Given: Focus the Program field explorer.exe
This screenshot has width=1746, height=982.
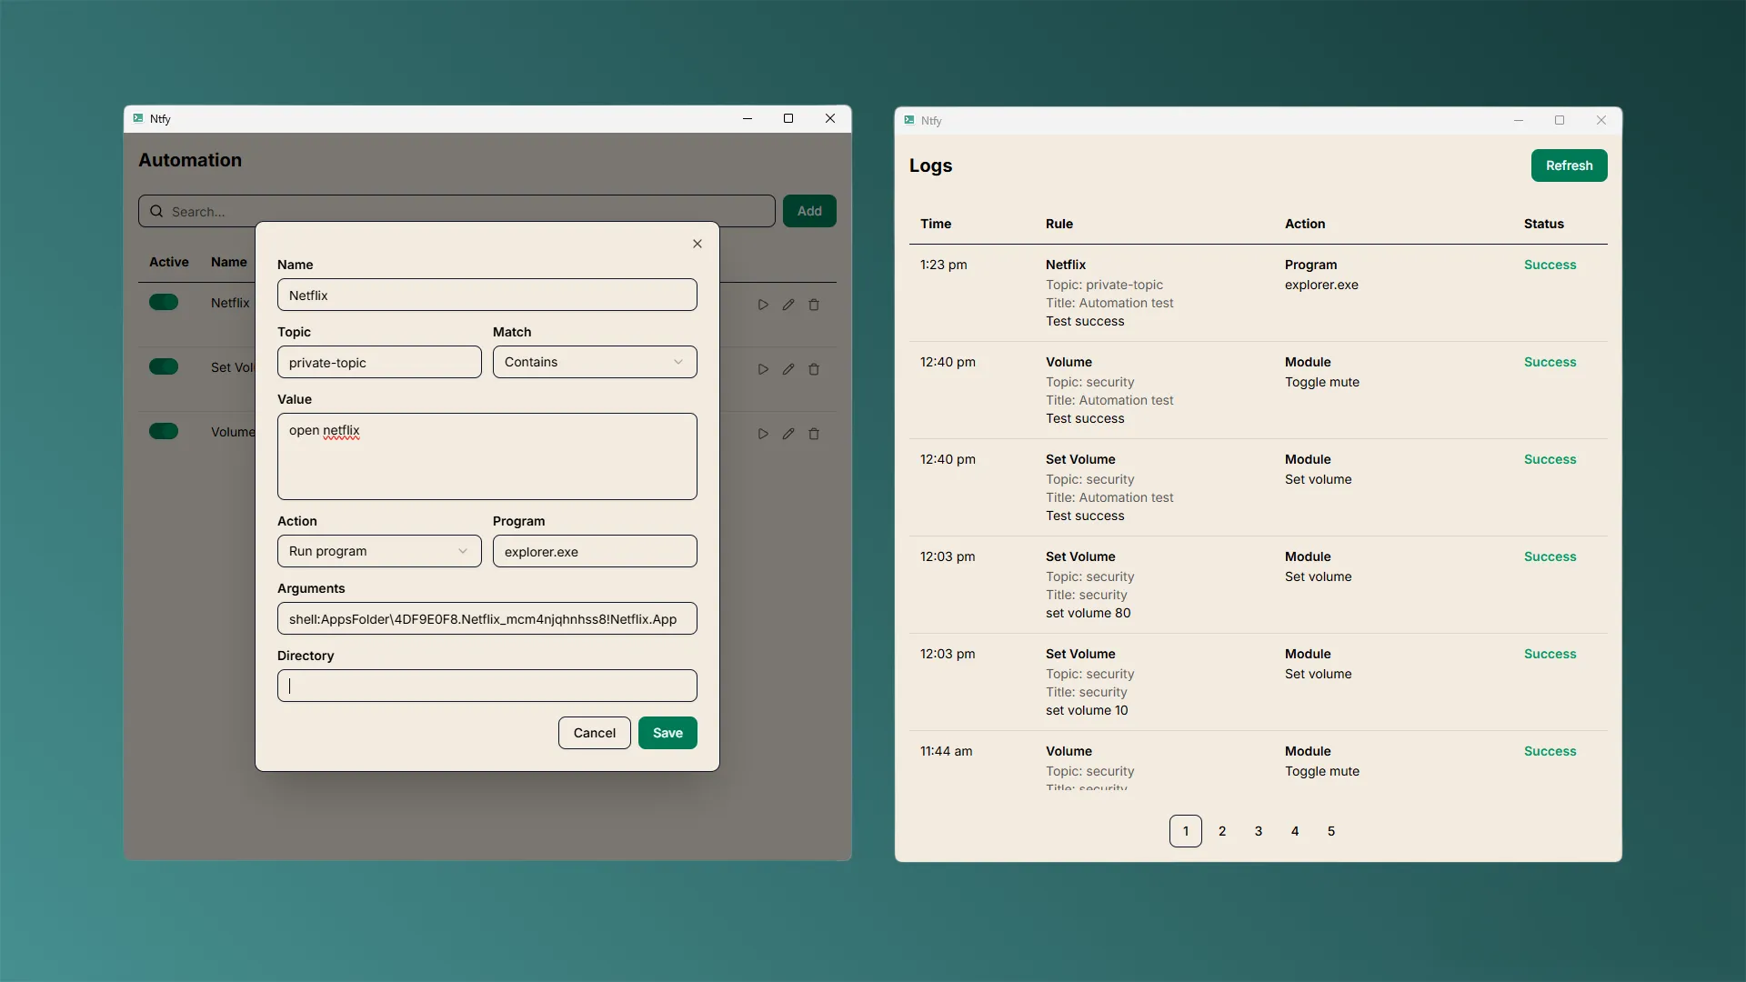Looking at the screenshot, I should [x=595, y=551].
